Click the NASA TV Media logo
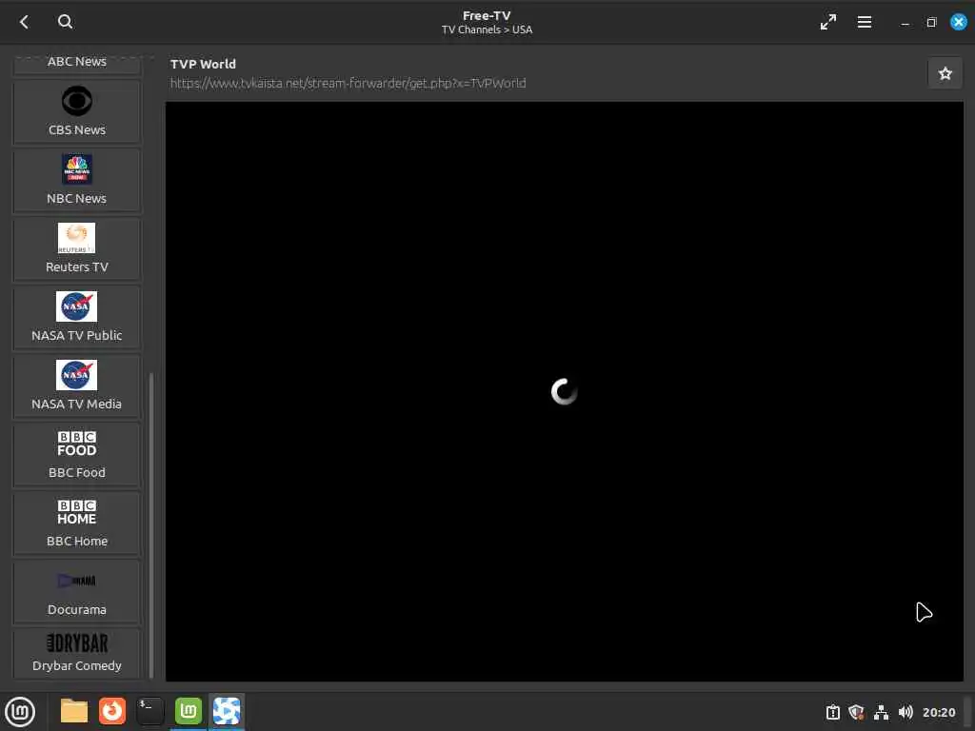Image resolution: width=975 pixels, height=731 pixels. tap(76, 375)
